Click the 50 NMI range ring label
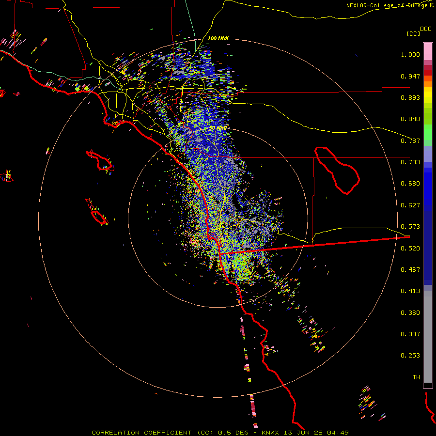 (x=218, y=128)
